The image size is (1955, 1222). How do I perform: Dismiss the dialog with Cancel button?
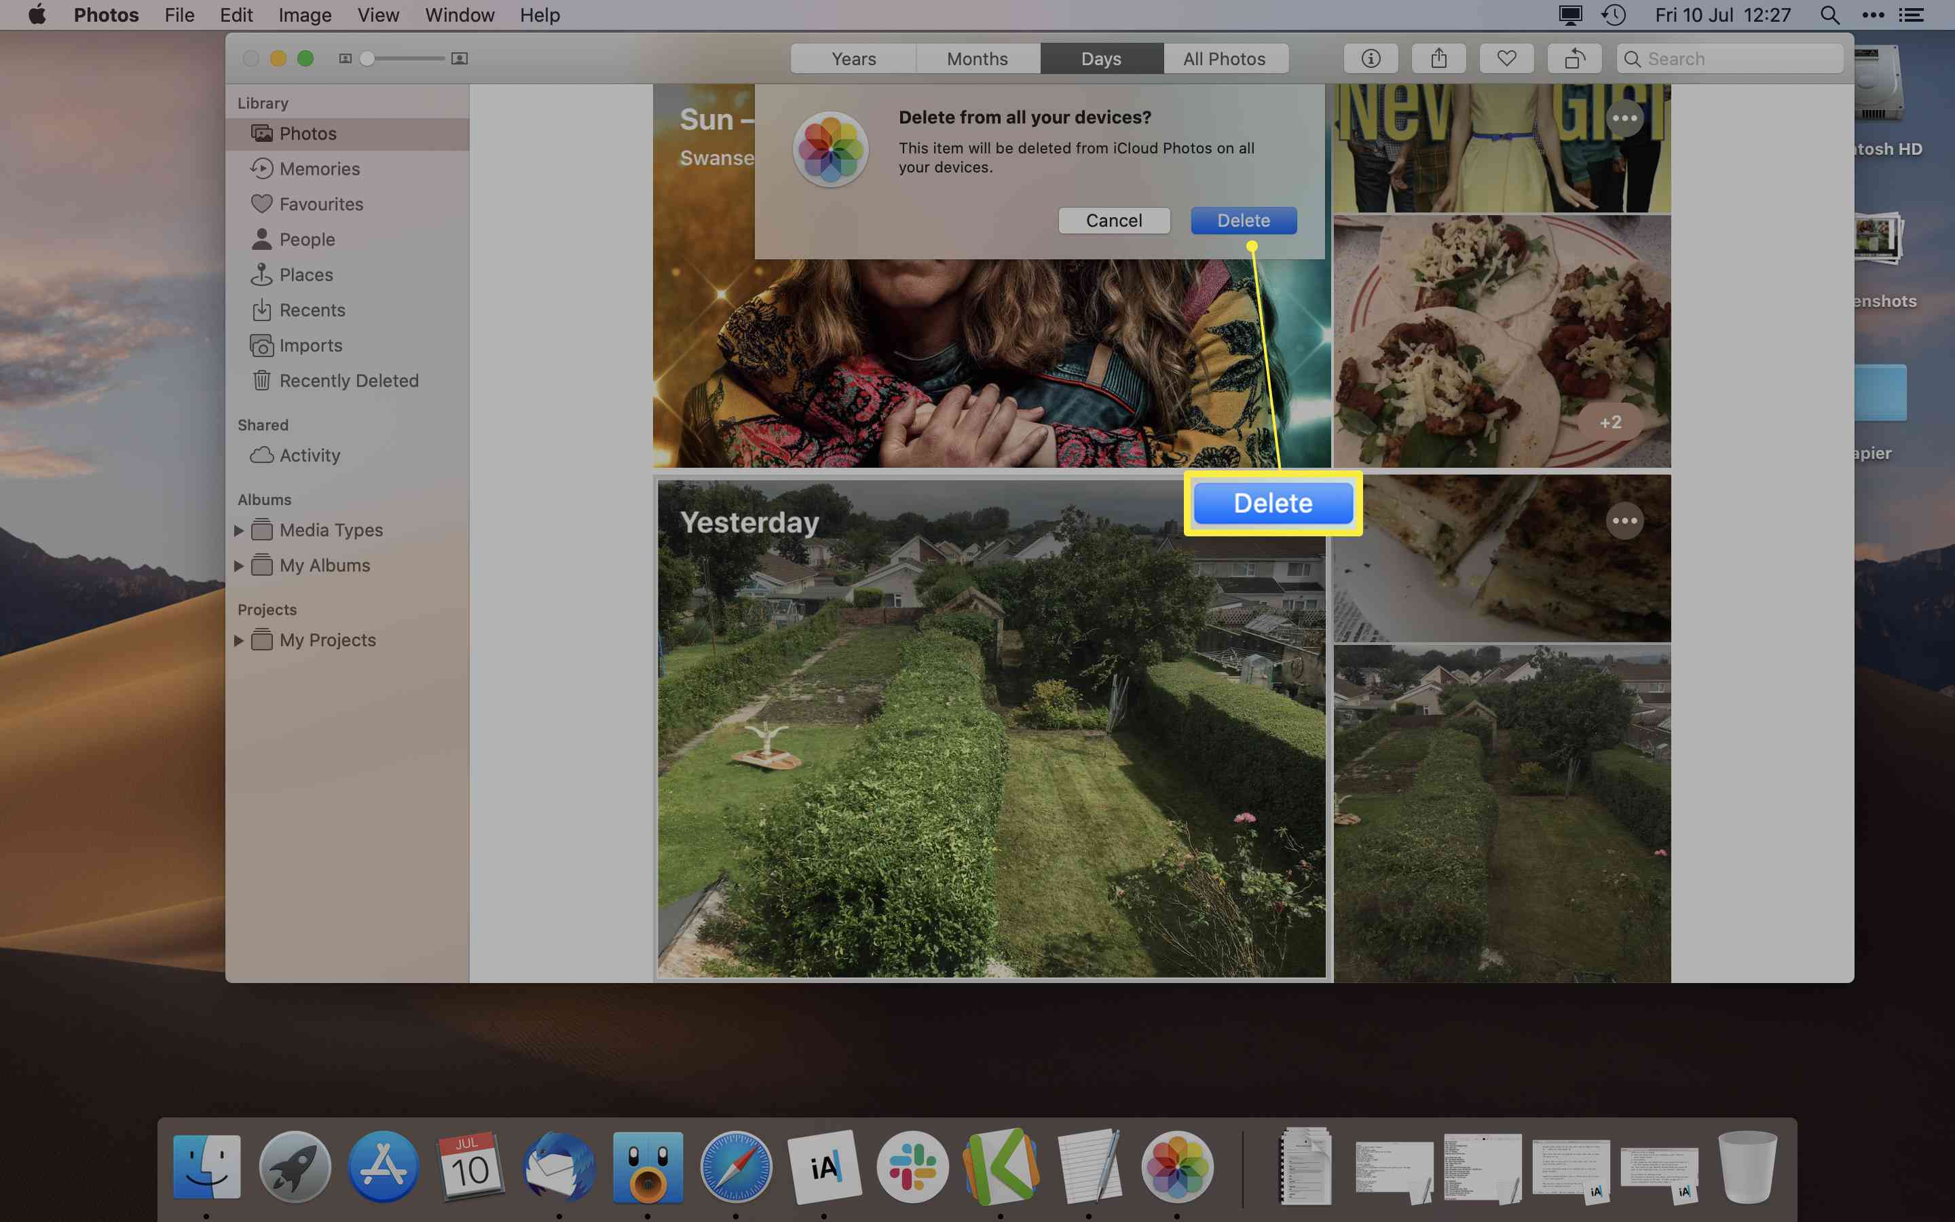tap(1113, 221)
